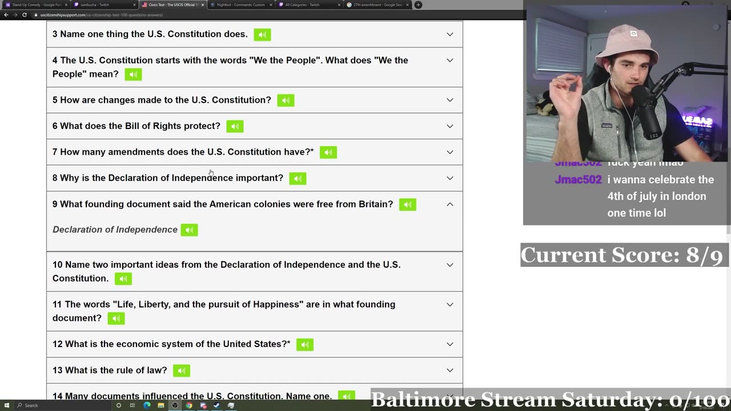Expand question 7 amendments chevron
The width and height of the screenshot is (731, 411).
coord(450,152)
